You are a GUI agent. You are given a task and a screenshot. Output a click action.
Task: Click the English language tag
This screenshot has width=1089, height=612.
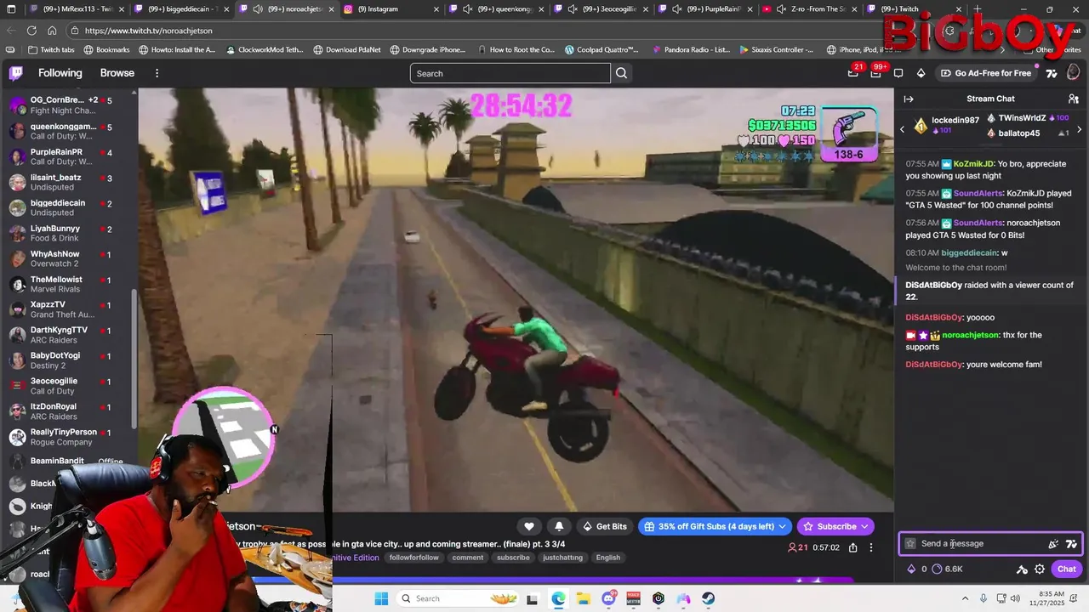(x=608, y=558)
